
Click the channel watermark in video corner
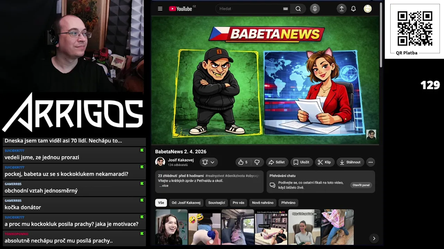tap(371, 135)
